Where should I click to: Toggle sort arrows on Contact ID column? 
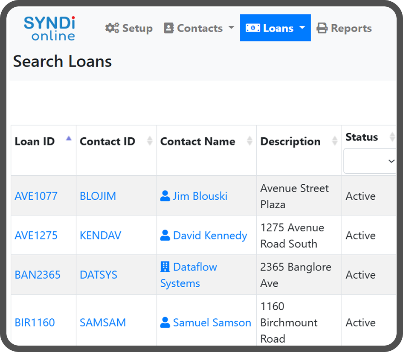(150, 141)
